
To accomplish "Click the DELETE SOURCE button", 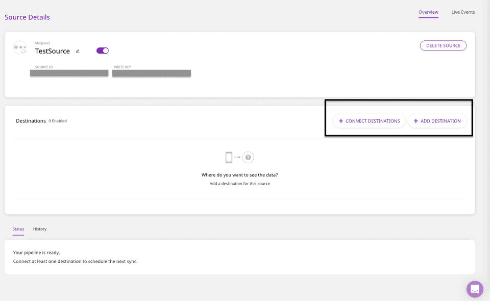I will [x=443, y=45].
